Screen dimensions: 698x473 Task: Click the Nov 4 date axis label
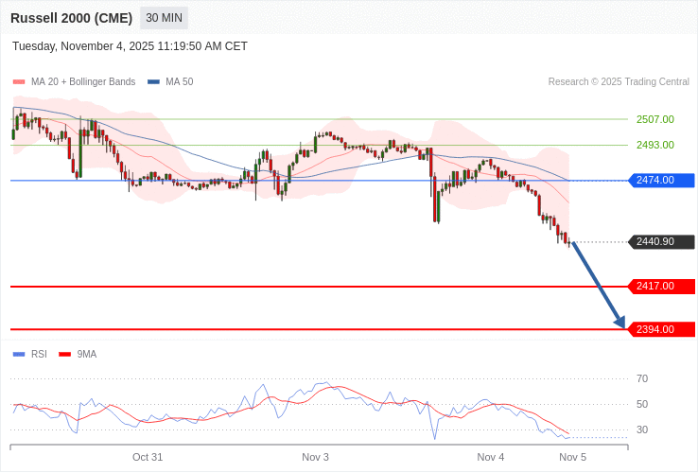(491, 457)
